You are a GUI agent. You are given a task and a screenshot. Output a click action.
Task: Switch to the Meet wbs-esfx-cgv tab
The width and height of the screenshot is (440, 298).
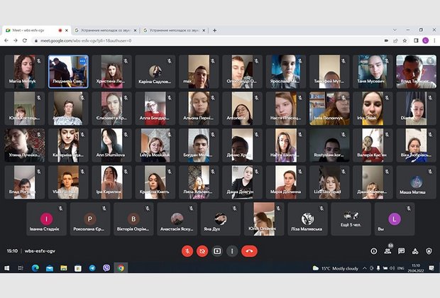pos(32,31)
